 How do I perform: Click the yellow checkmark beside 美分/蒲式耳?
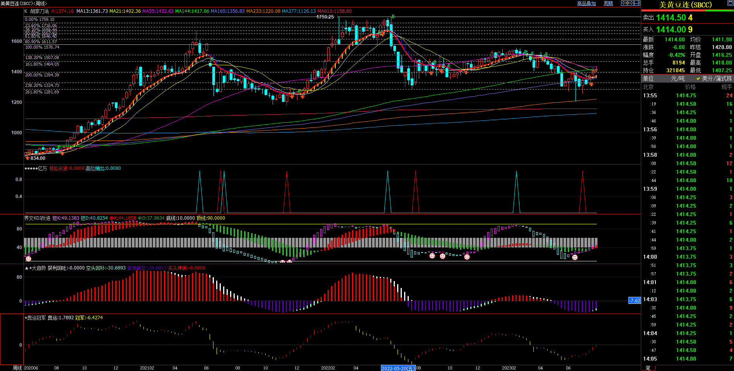698,78
